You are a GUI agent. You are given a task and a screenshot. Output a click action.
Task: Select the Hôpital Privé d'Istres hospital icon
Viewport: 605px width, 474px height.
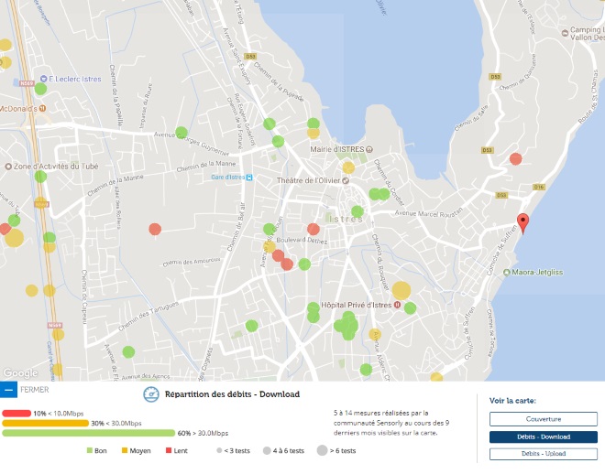(398, 306)
